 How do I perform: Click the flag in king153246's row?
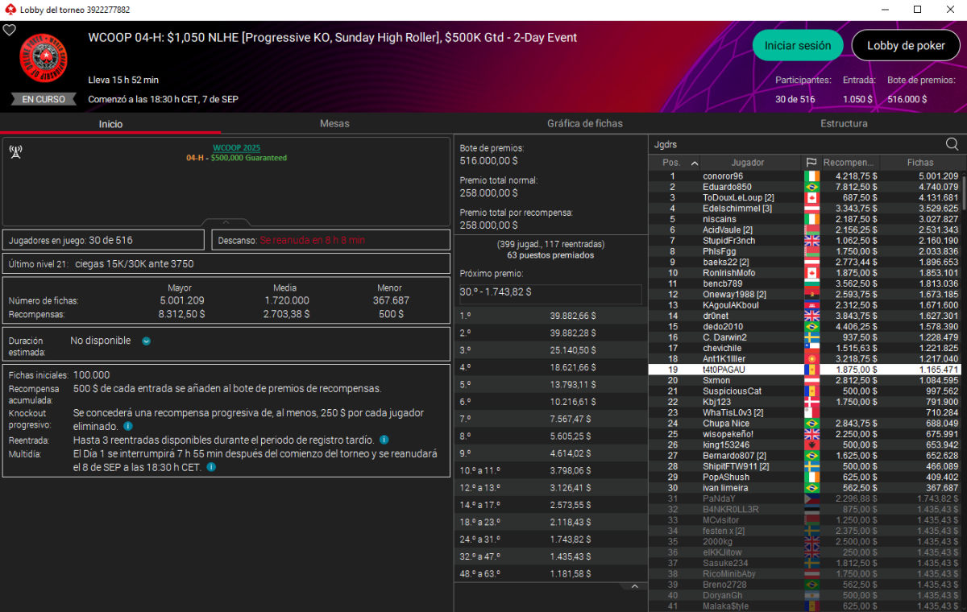(811, 445)
